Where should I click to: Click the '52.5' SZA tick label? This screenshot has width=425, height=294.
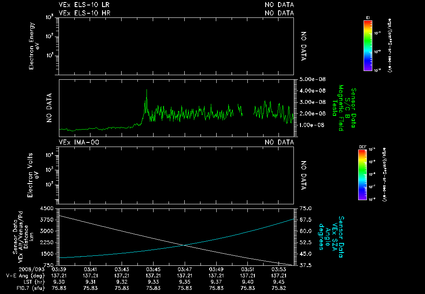tap(305, 243)
